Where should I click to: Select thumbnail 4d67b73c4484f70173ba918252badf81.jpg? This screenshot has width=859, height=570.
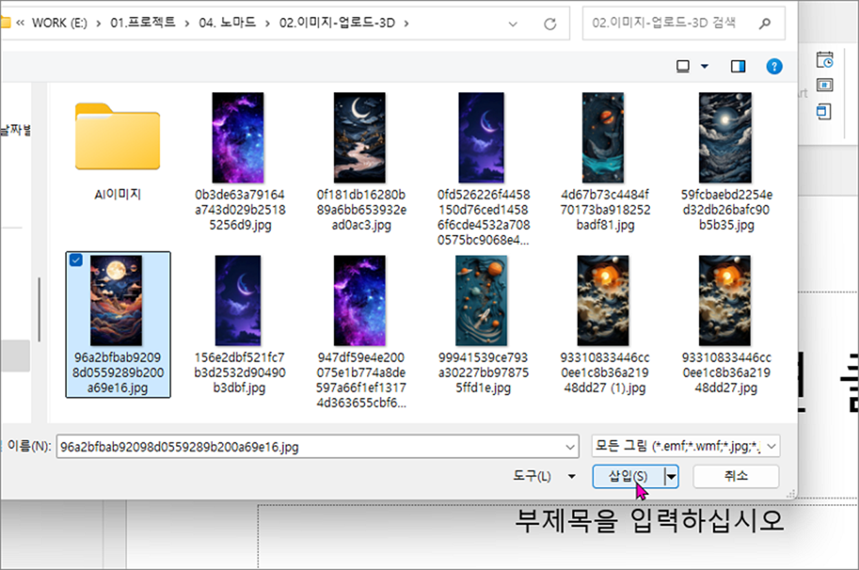(603, 137)
